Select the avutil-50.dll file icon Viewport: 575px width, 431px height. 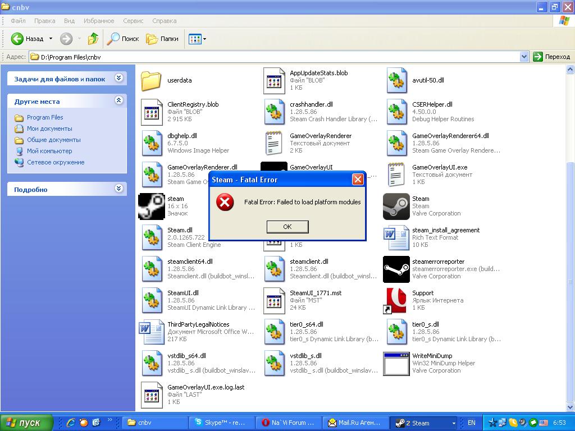(396, 81)
